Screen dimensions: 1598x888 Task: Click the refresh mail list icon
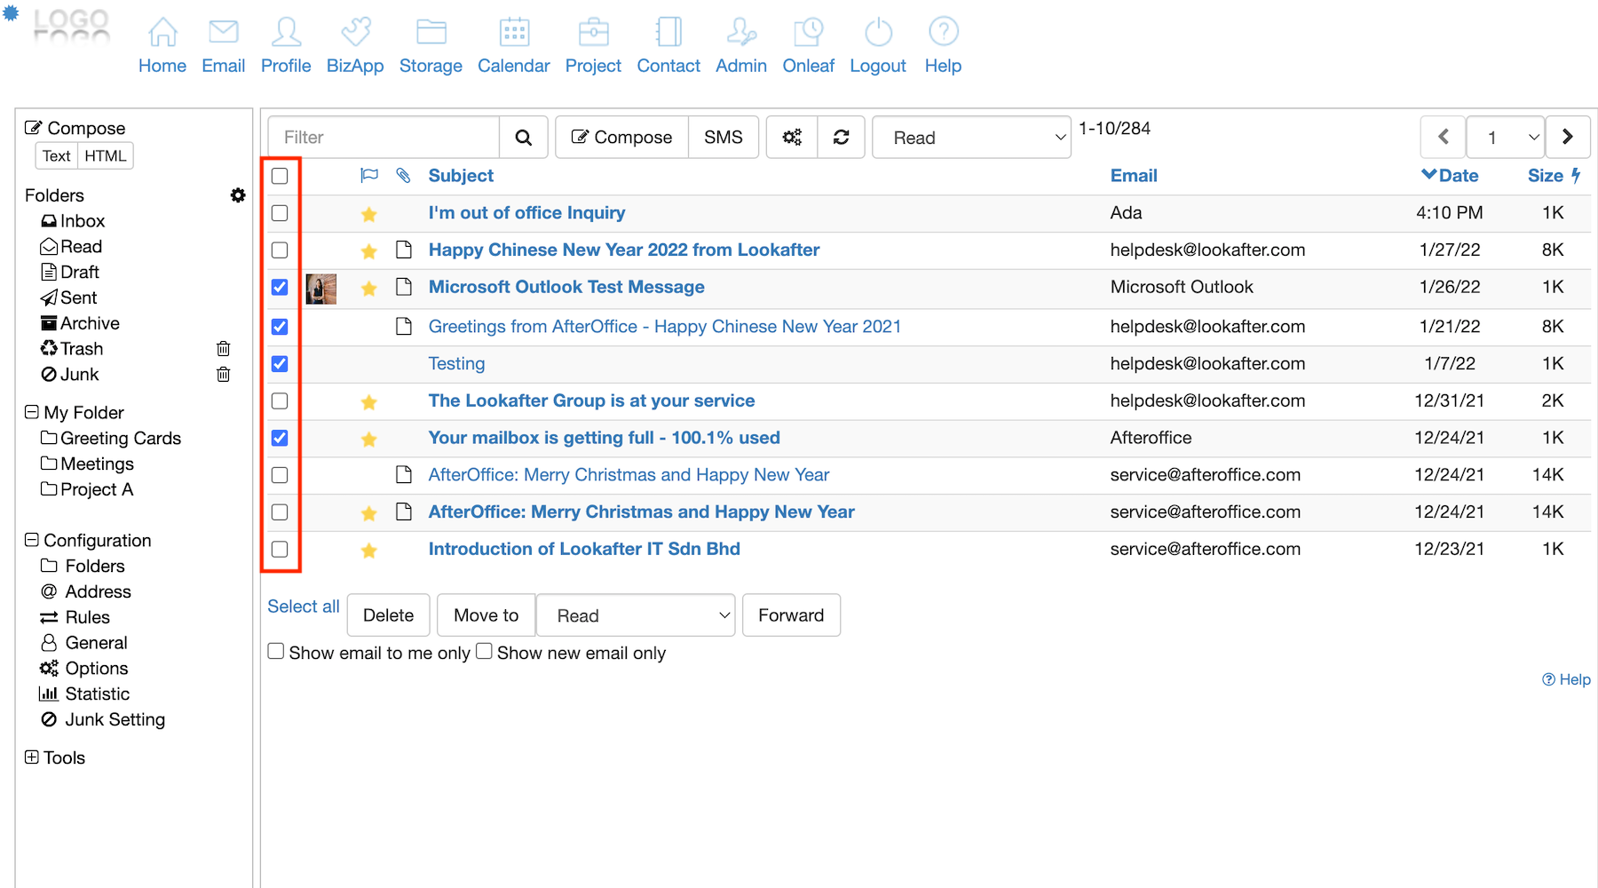[x=841, y=138]
